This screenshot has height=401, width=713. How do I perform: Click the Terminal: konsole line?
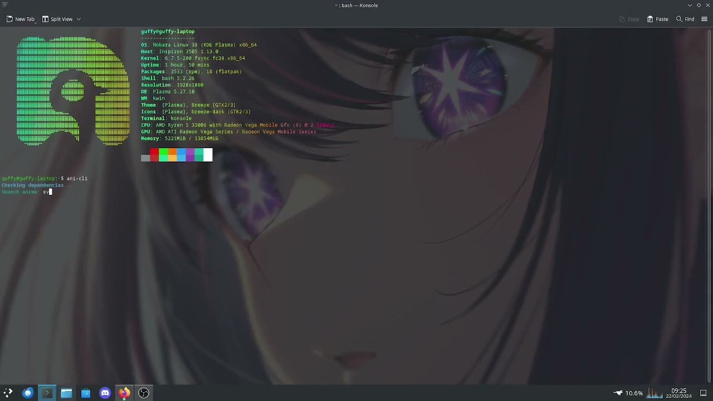pyautogui.click(x=166, y=119)
